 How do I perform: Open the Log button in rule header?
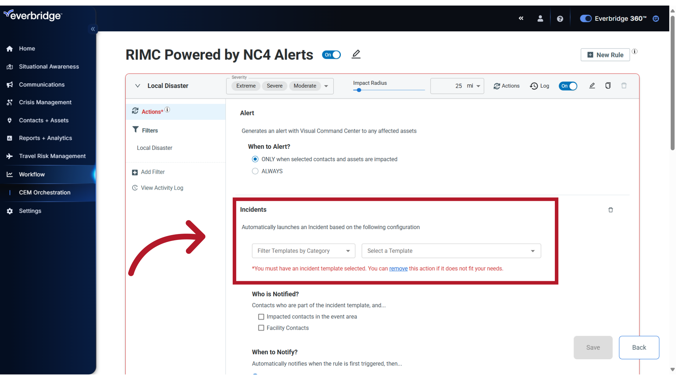(x=539, y=86)
